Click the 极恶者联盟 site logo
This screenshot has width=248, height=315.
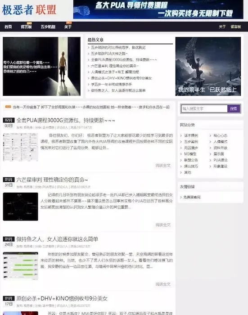pyautogui.click(x=29, y=9)
